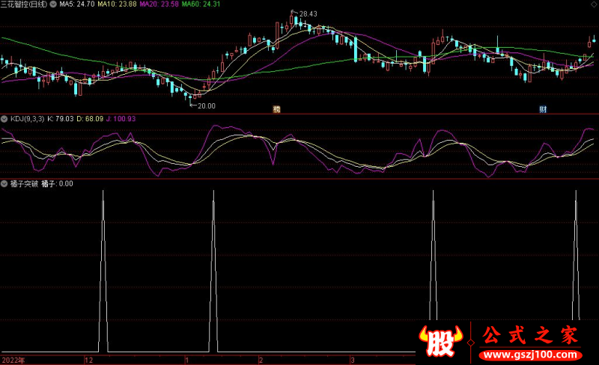
Task: Click the 榜 marker icon on the chart
Action: tap(276, 109)
